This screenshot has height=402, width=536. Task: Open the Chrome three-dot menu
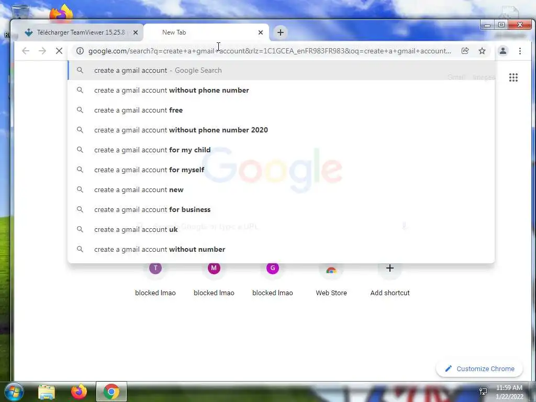520,51
